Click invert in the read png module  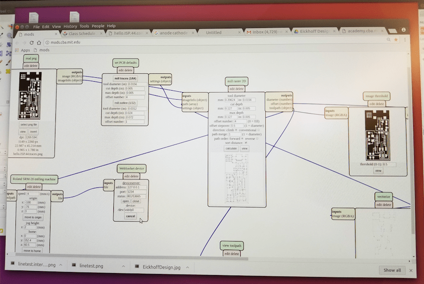[x=33, y=132]
